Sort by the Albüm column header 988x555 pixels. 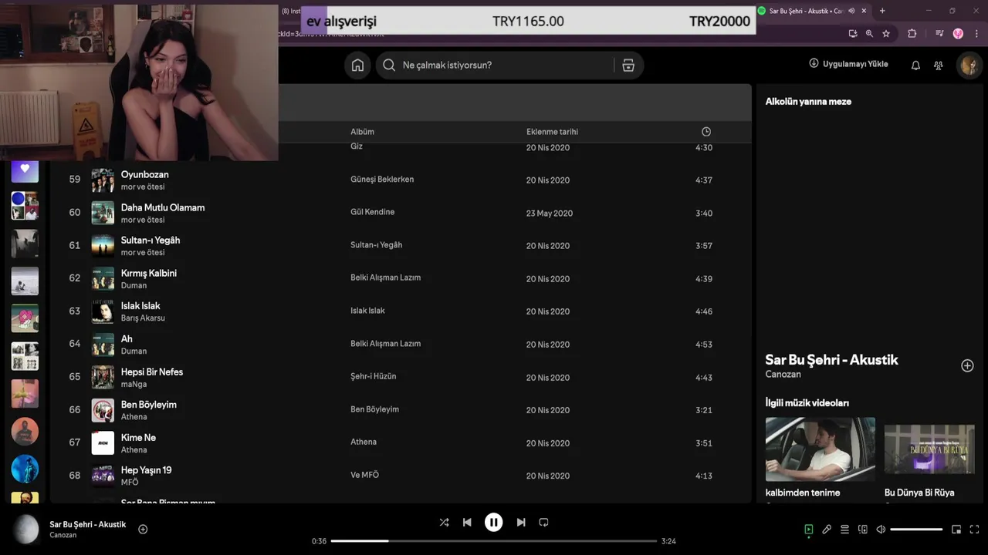click(x=362, y=132)
